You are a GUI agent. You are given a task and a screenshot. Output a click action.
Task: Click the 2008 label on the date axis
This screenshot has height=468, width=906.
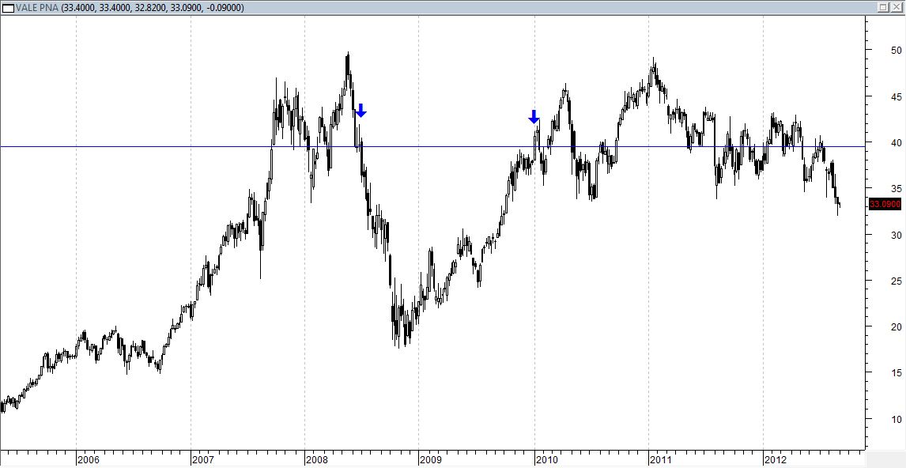[317, 459]
